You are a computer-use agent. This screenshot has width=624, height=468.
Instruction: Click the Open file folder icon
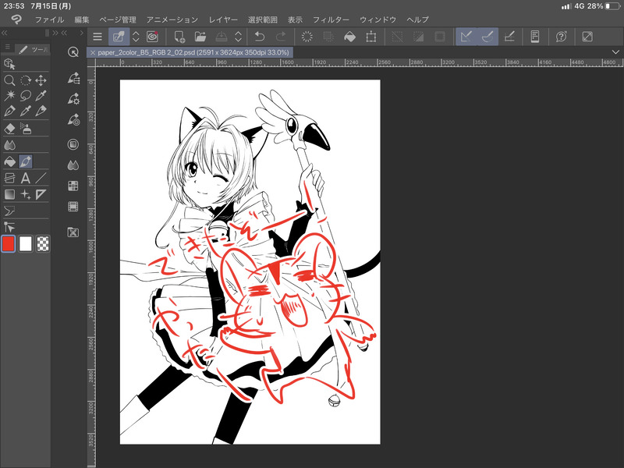click(200, 37)
